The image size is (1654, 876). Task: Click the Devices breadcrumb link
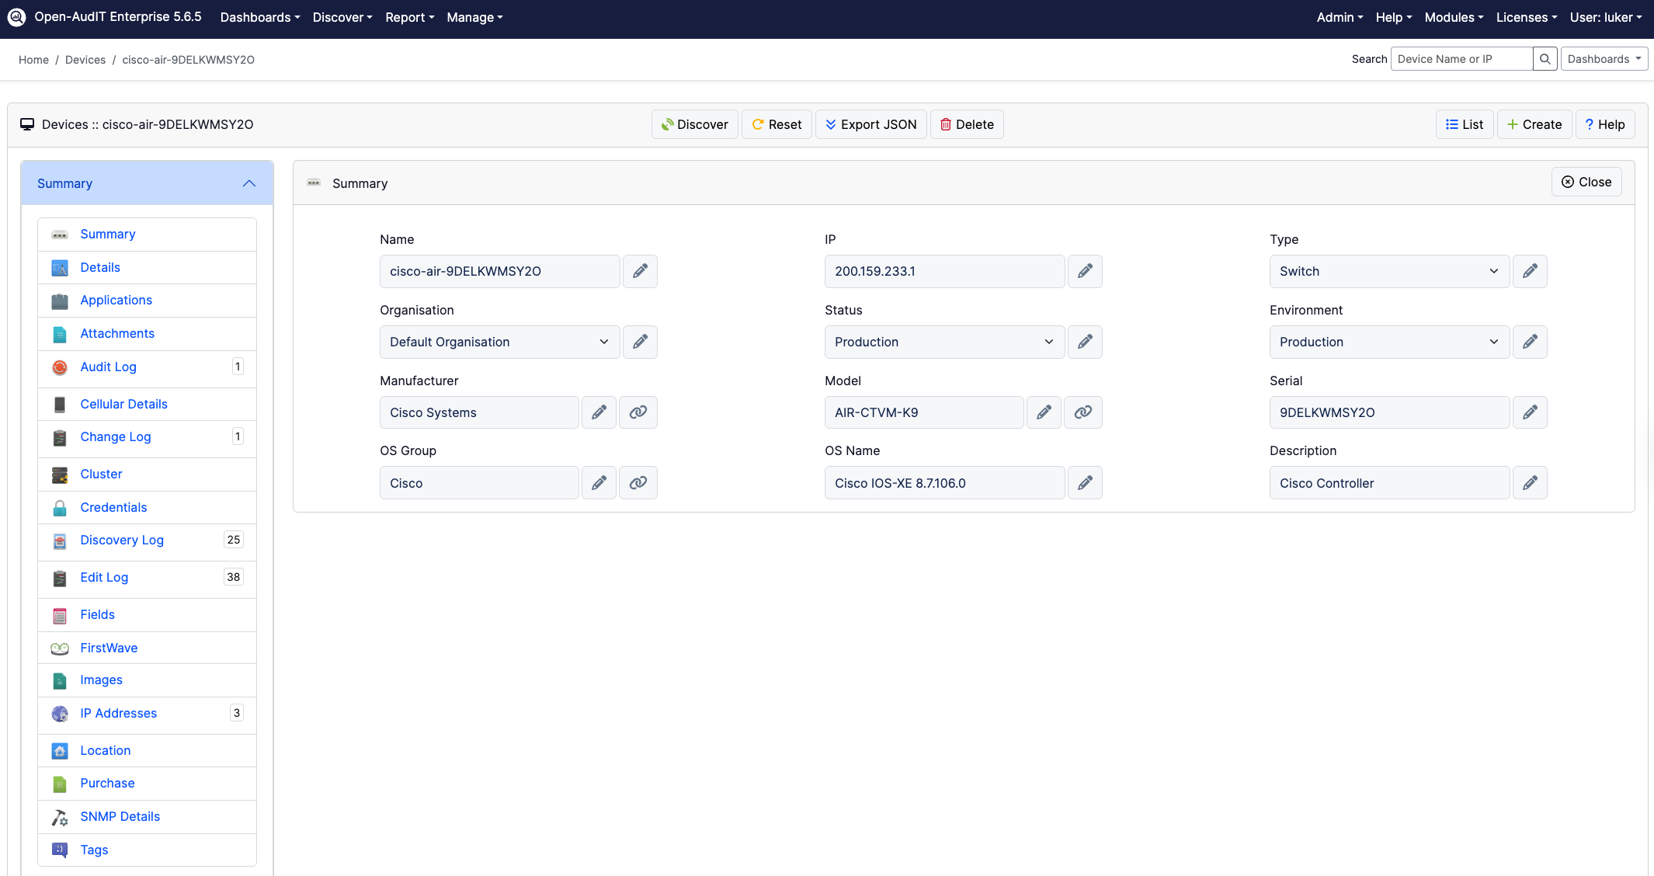click(x=85, y=59)
